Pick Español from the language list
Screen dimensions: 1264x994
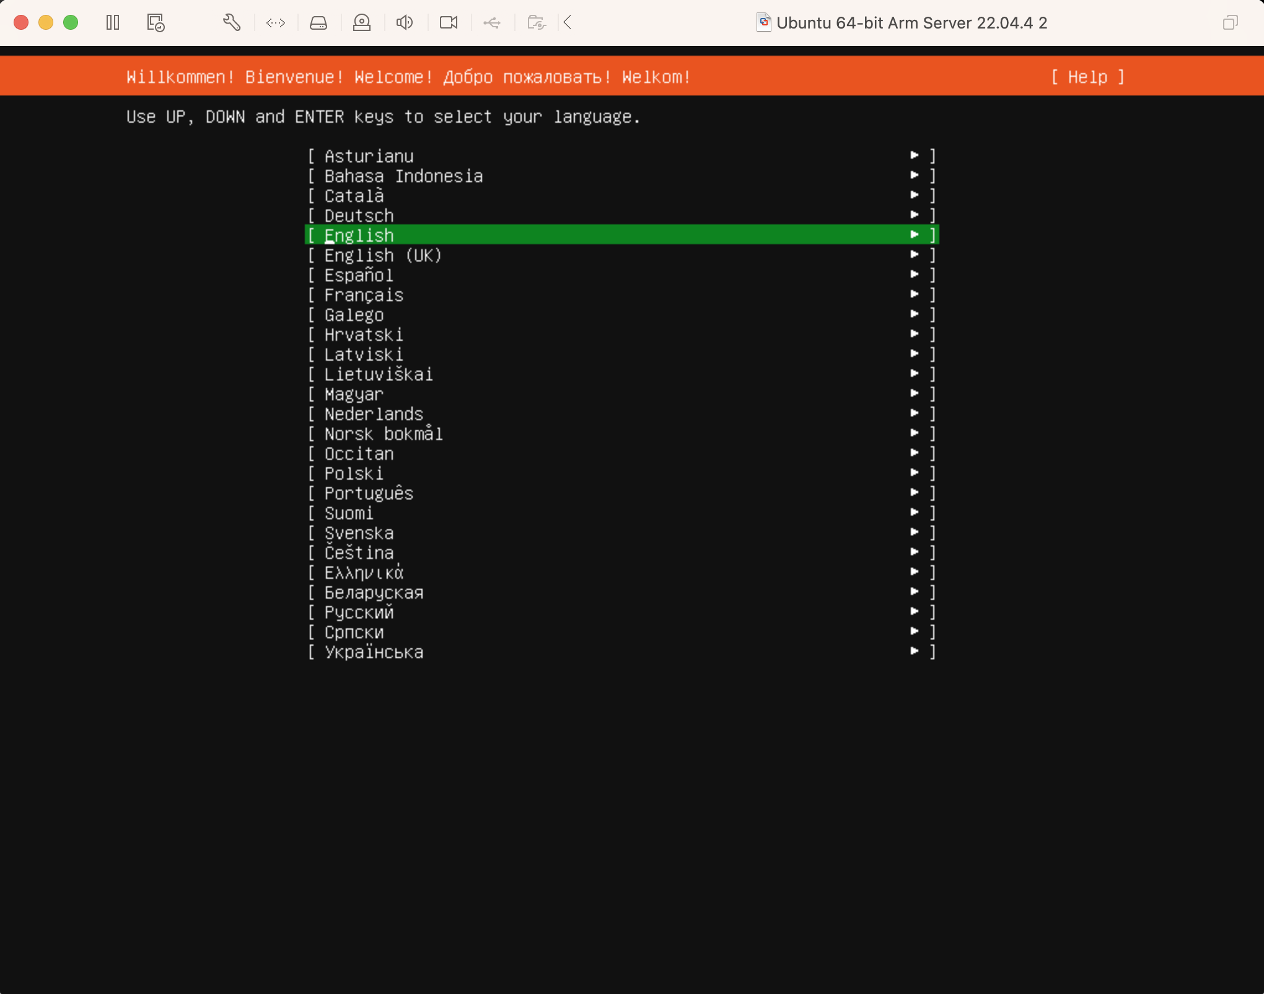coord(359,275)
